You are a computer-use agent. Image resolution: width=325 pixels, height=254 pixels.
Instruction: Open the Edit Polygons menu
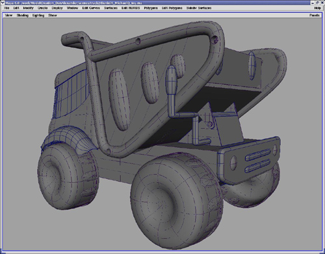(172, 8)
